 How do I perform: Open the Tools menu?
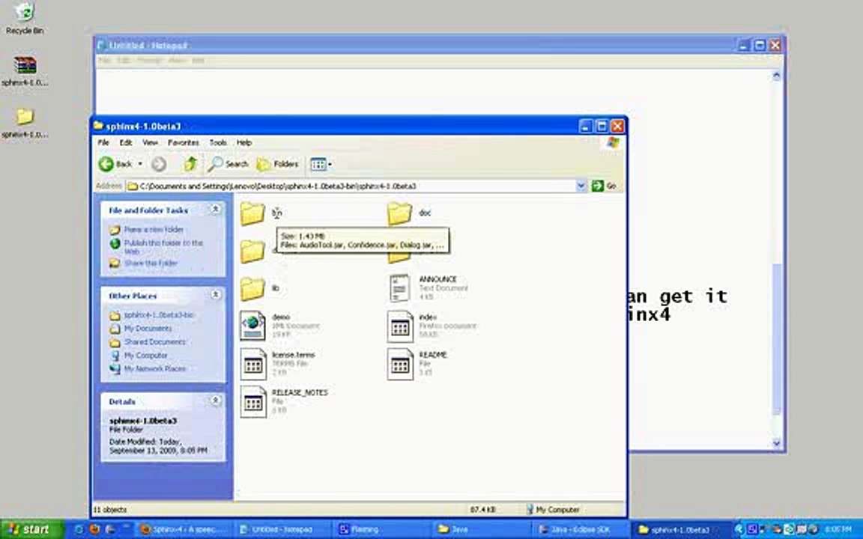tap(218, 142)
